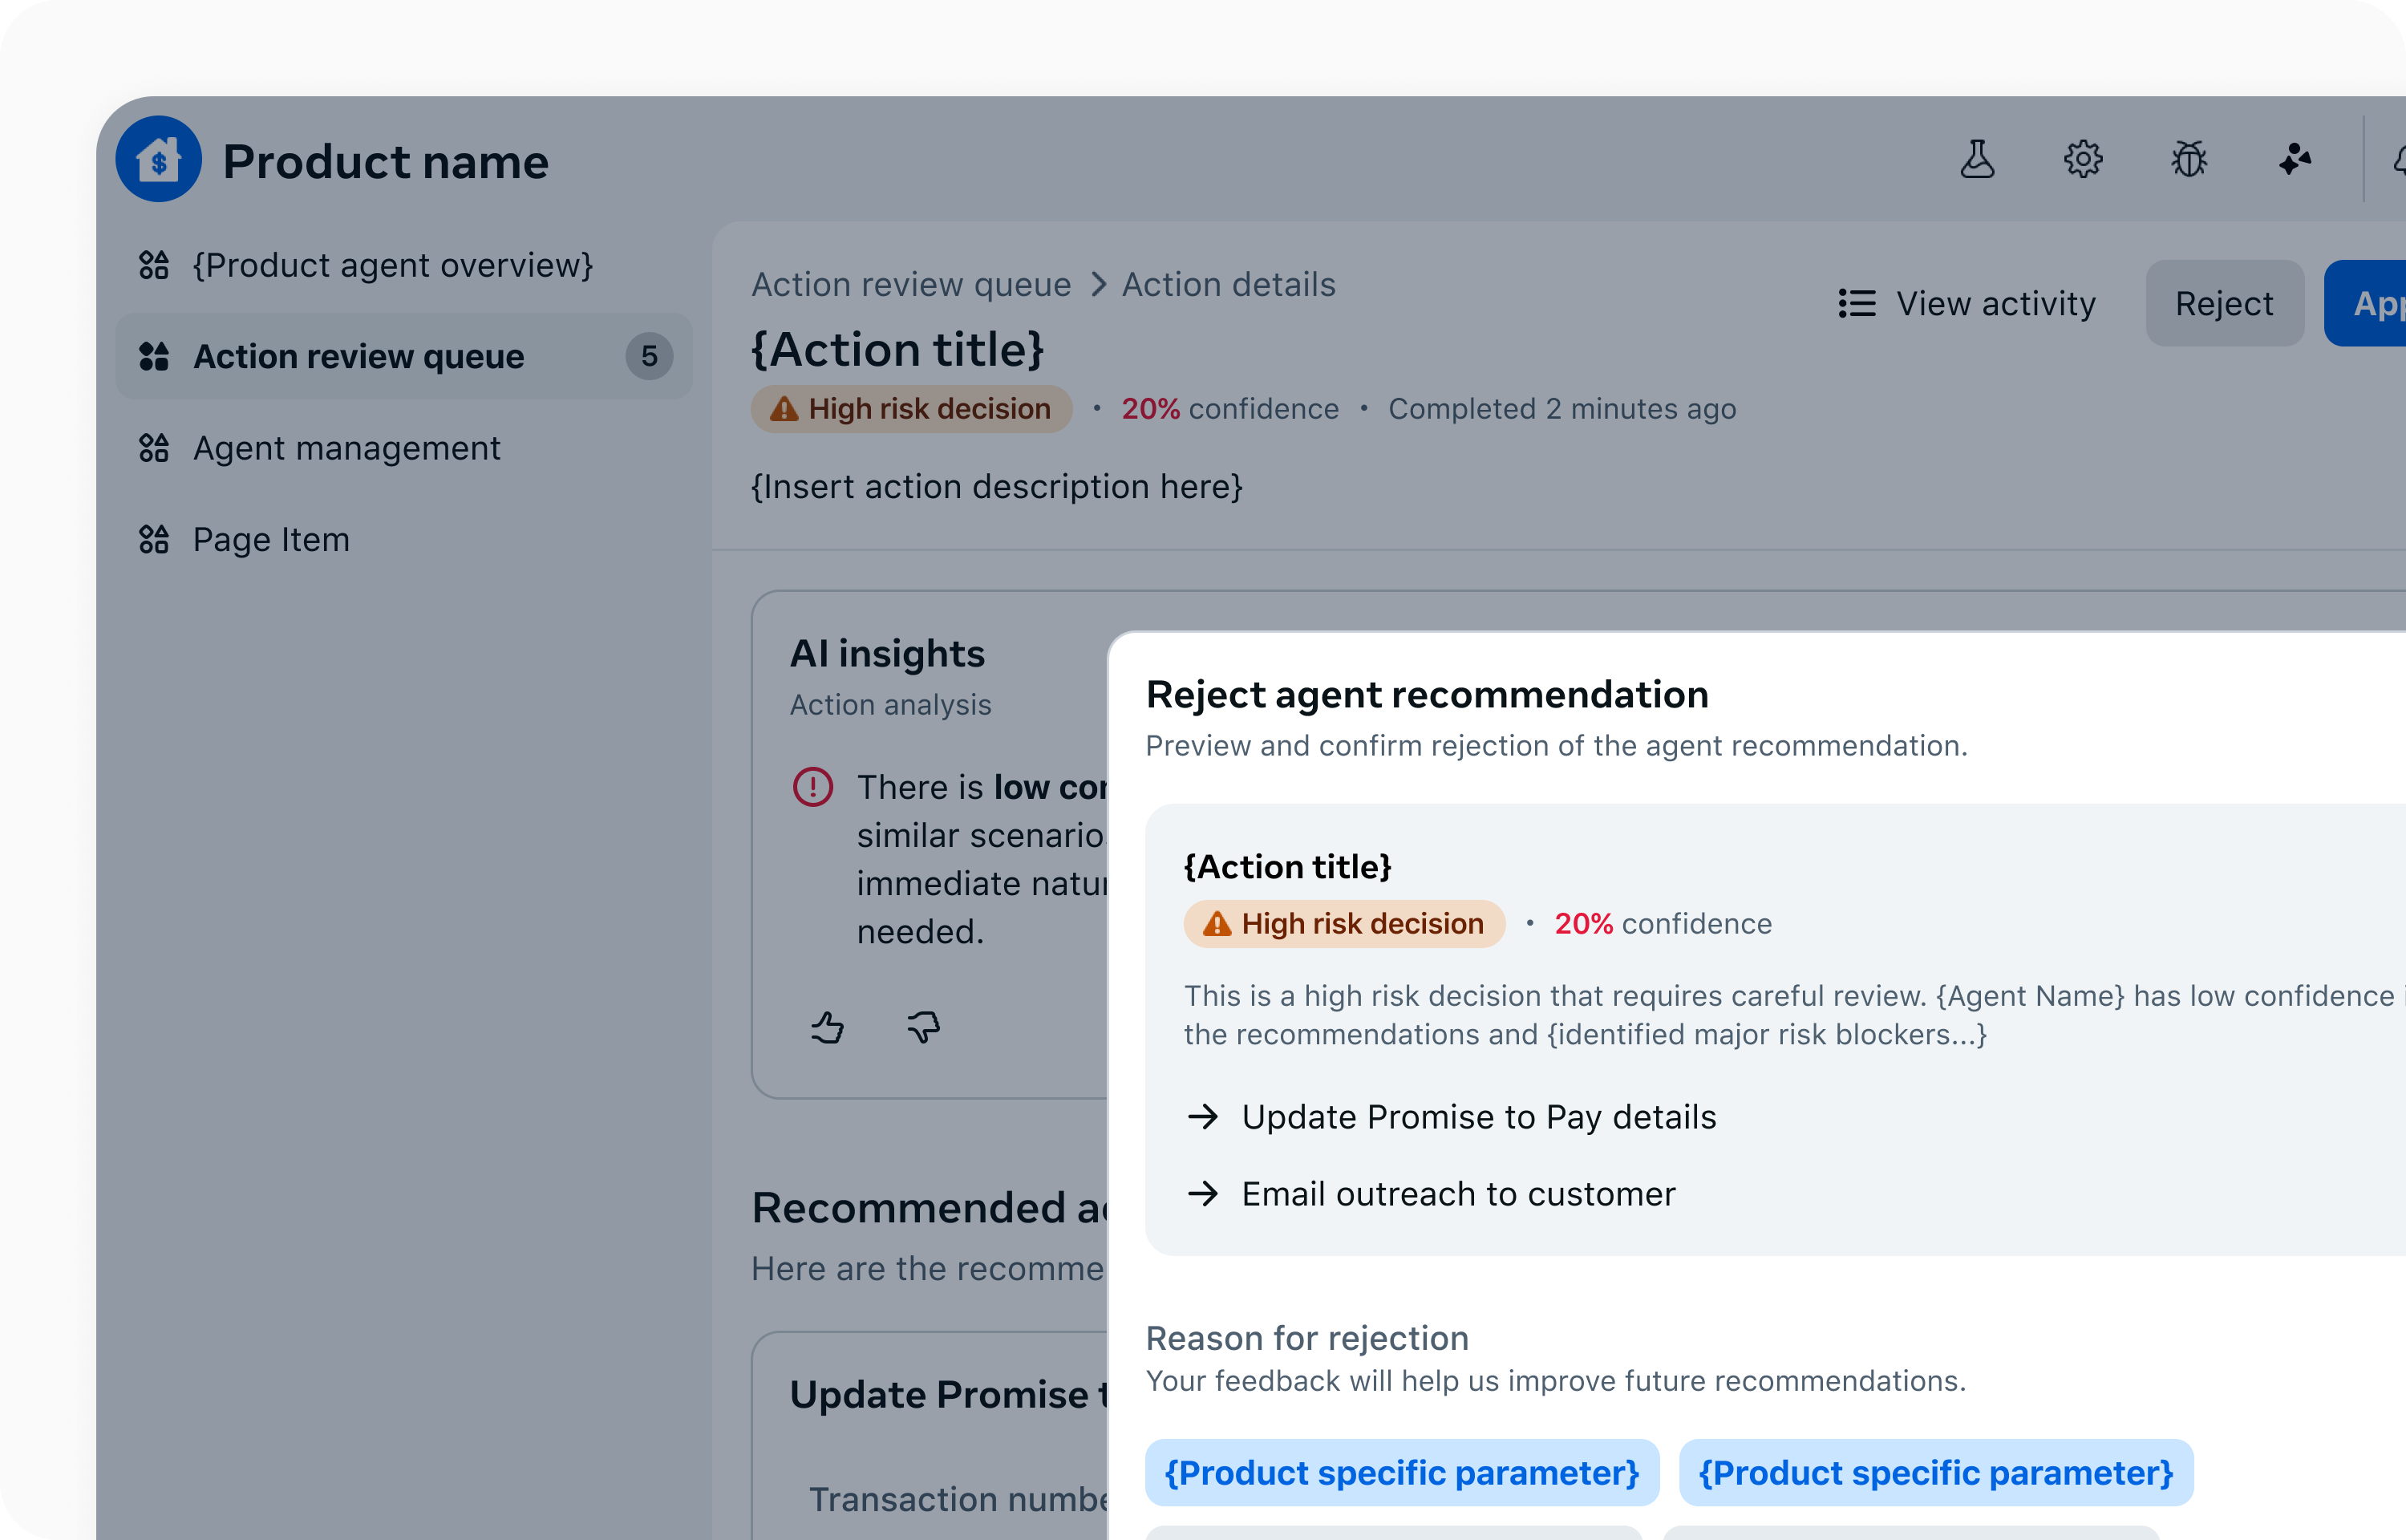This screenshot has width=2406, height=1540.
Task: Click the low confidence alert icon
Action: 812,787
